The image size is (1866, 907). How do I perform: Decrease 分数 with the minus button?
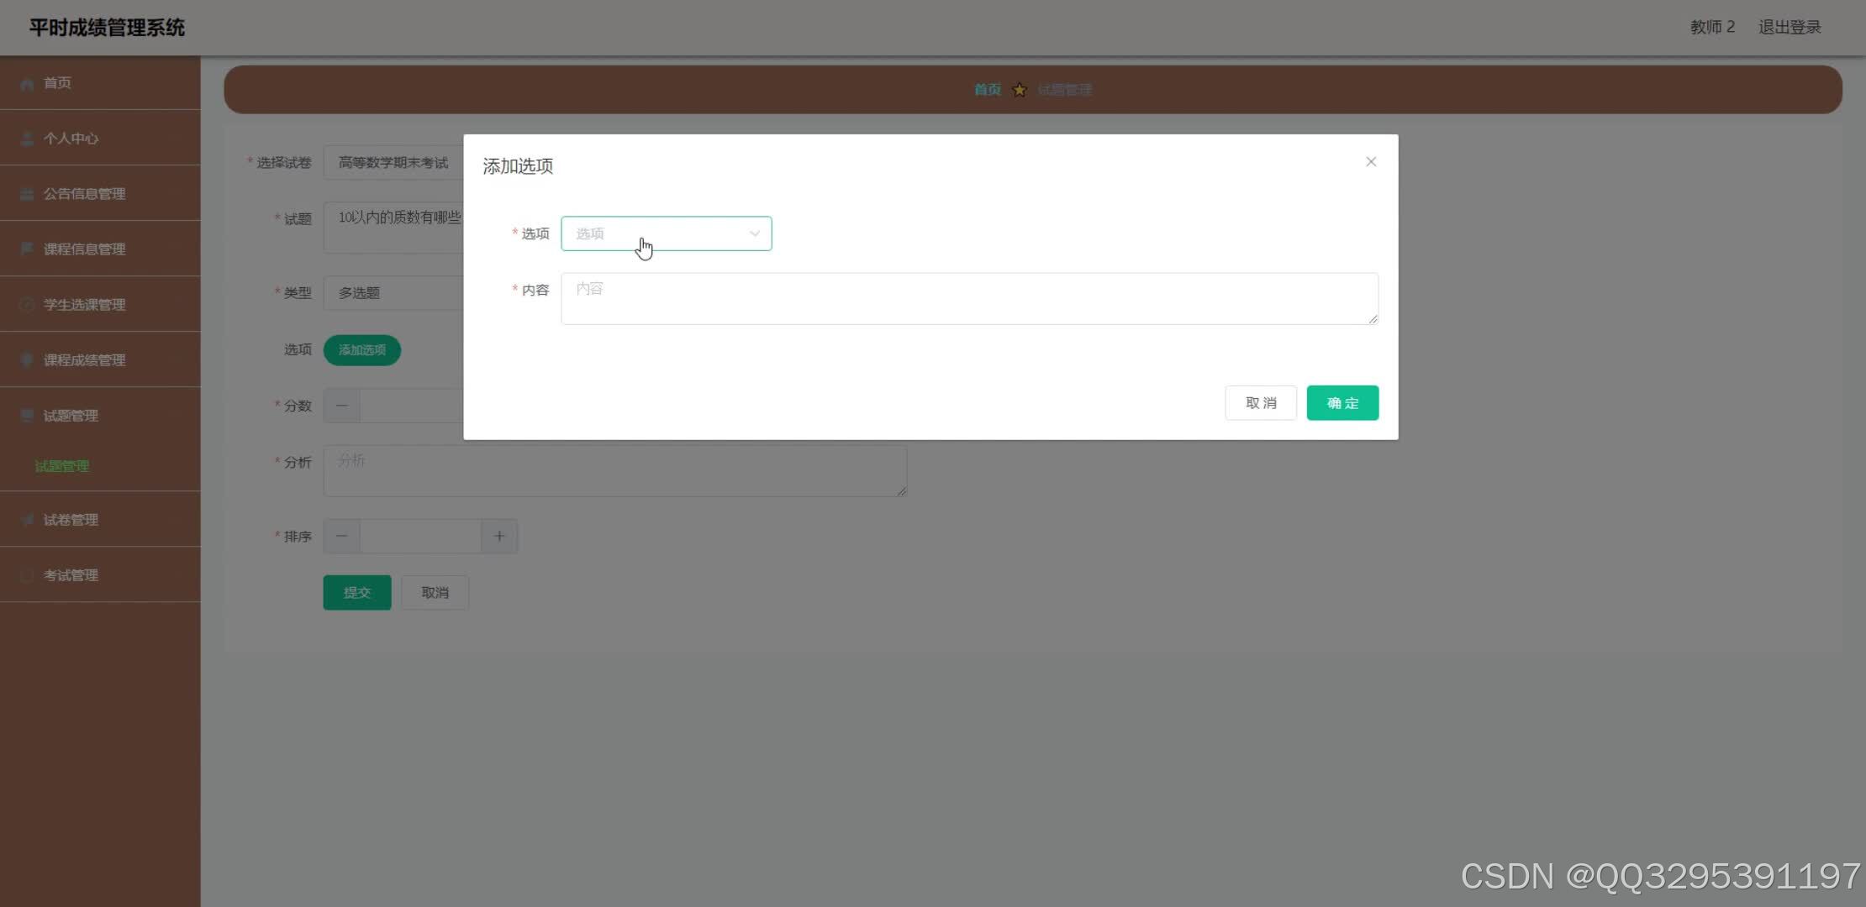pos(341,406)
